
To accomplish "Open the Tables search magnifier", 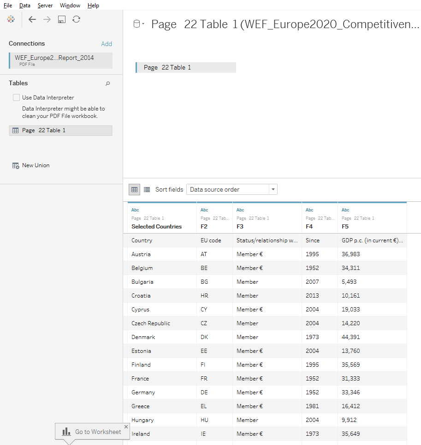I will [x=107, y=83].
